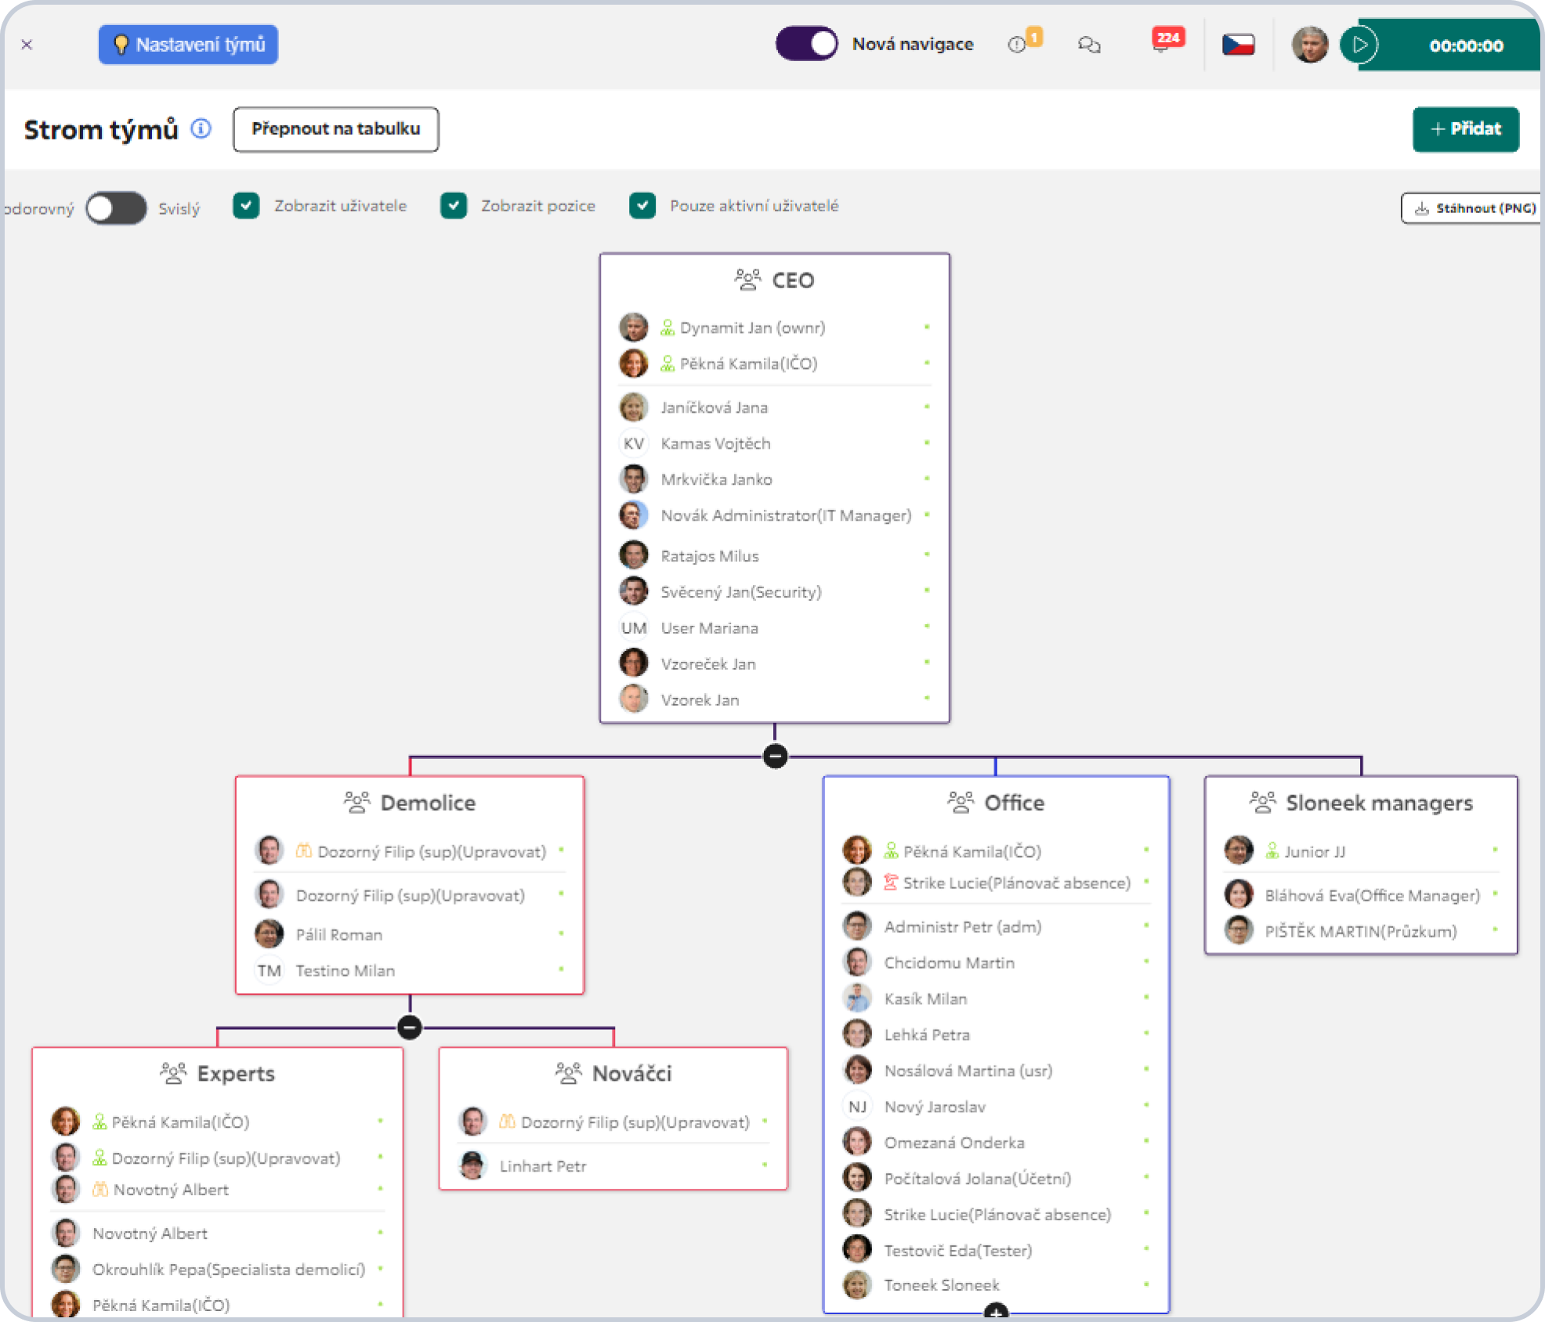
Task: Click manager icon next to Junior JJ
Action: click(1272, 851)
